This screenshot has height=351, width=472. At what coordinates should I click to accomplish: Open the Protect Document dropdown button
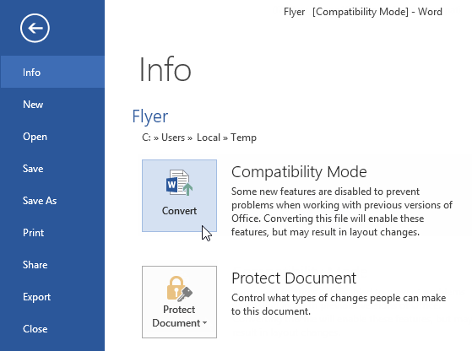coord(179,302)
